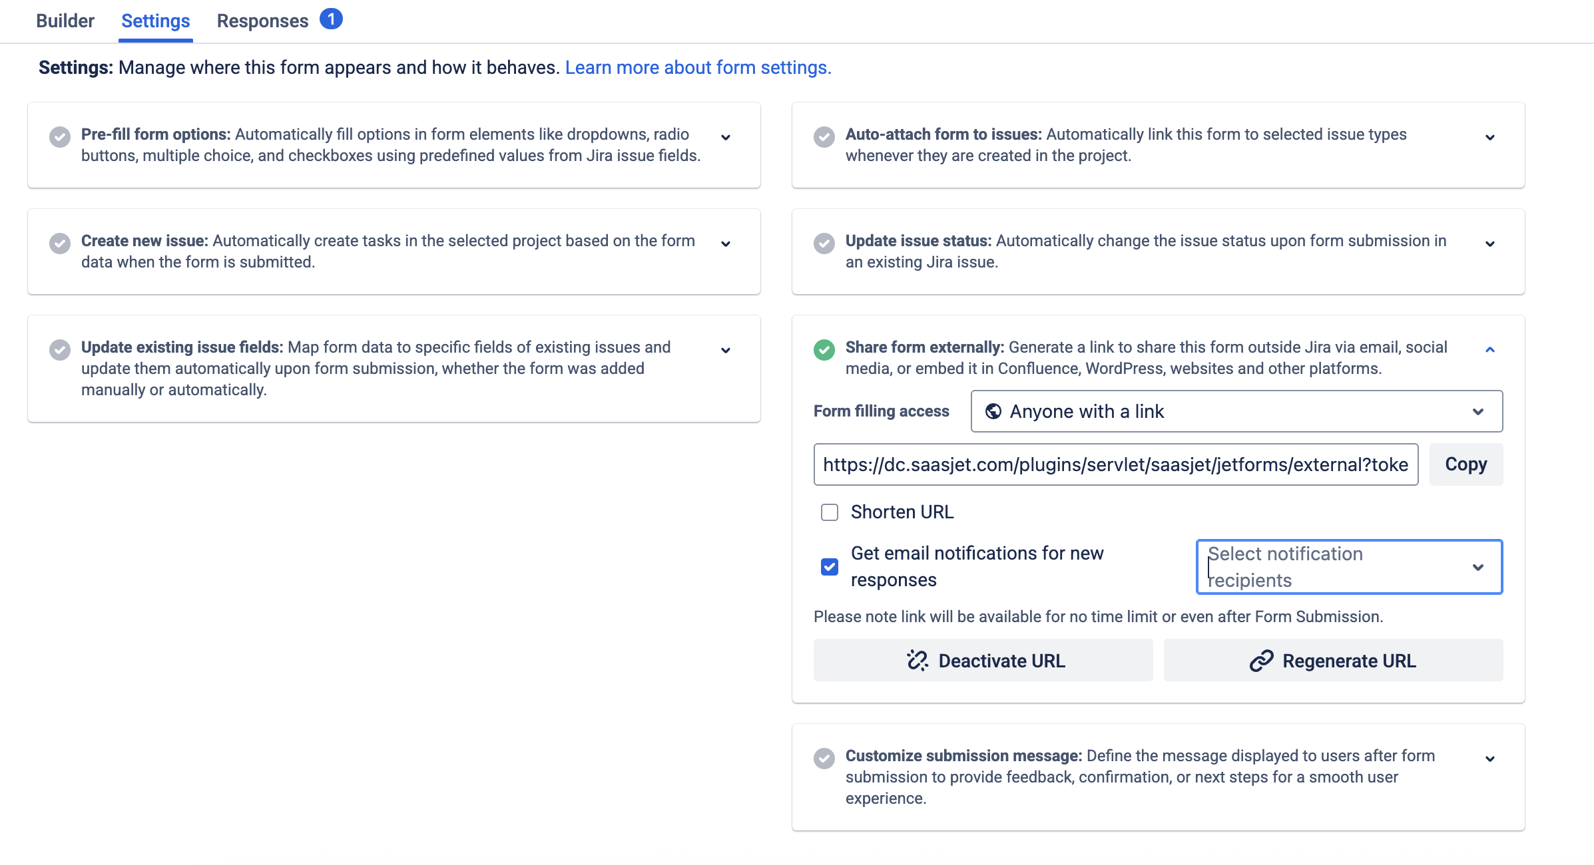Click the globe icon in access dropdown
Screen dimensions: 1594x865
993,411
